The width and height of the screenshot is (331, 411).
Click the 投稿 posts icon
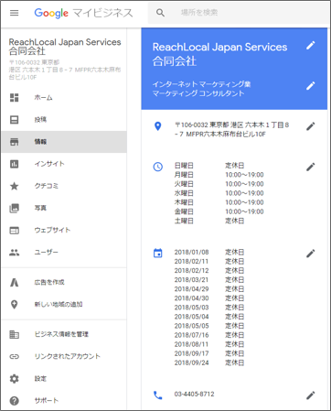15,120
